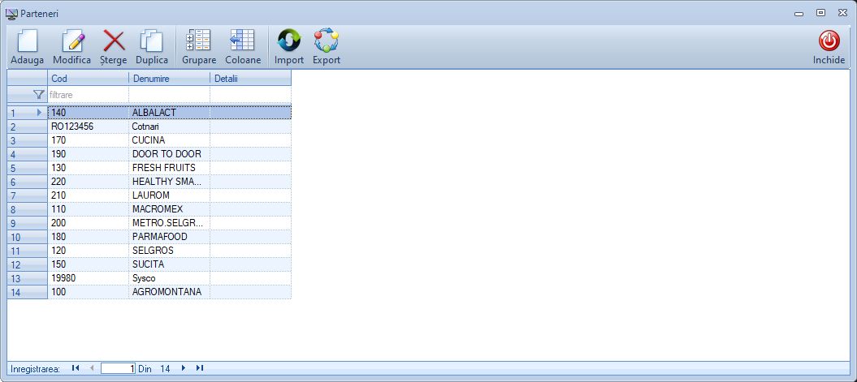Image resolution: width=857 pixels, height=382 pixels.
Task: Click the Denumire filter cell
Action: click(170, 95)
